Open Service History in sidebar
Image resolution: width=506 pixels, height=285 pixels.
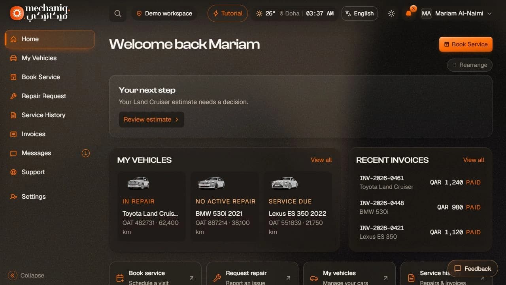(50, 115)
